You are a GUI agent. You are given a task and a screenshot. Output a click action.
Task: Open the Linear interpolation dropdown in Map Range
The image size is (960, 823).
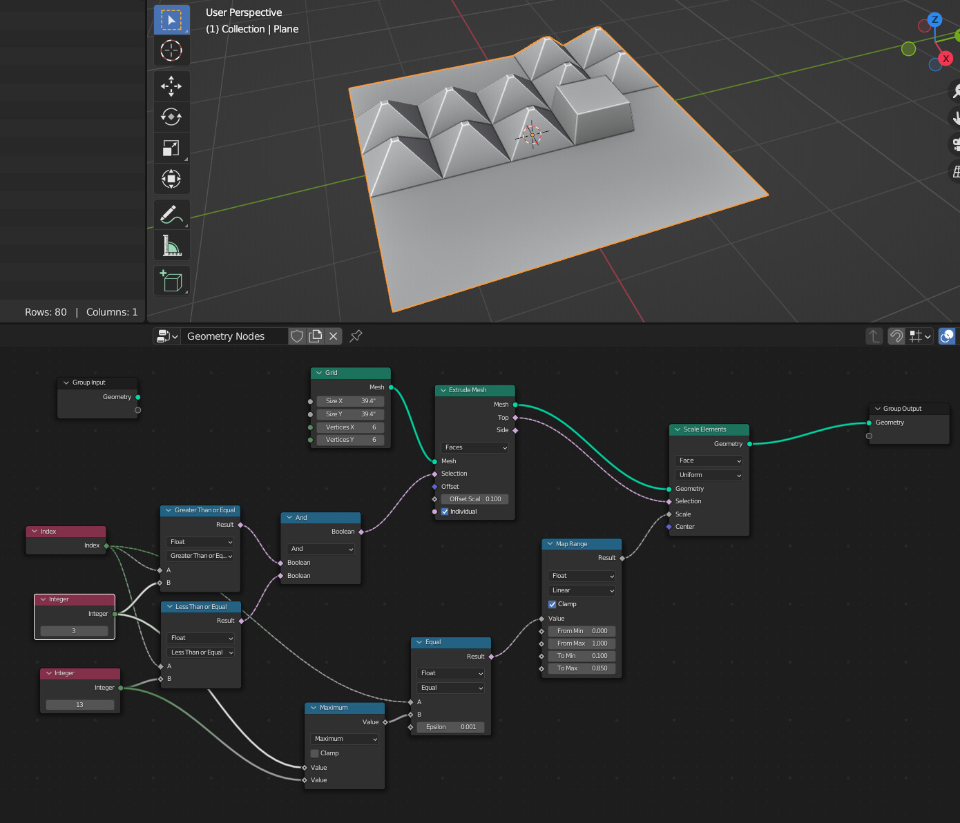coord(581,590)
